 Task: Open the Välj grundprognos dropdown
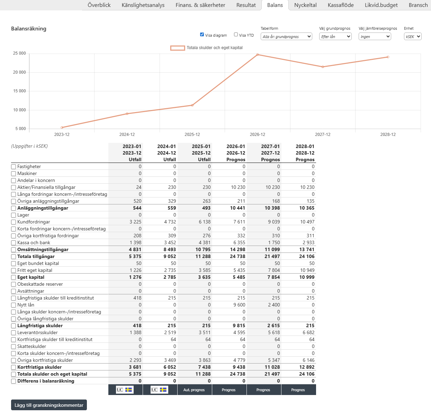pyautogui.click(x=335, y=36)
